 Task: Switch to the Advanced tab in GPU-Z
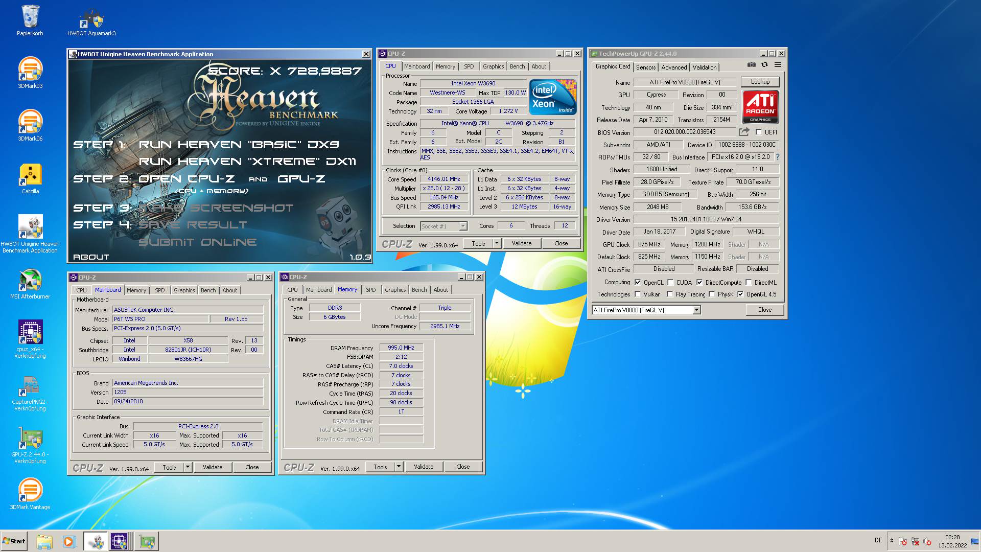click(x=674, y=67)
